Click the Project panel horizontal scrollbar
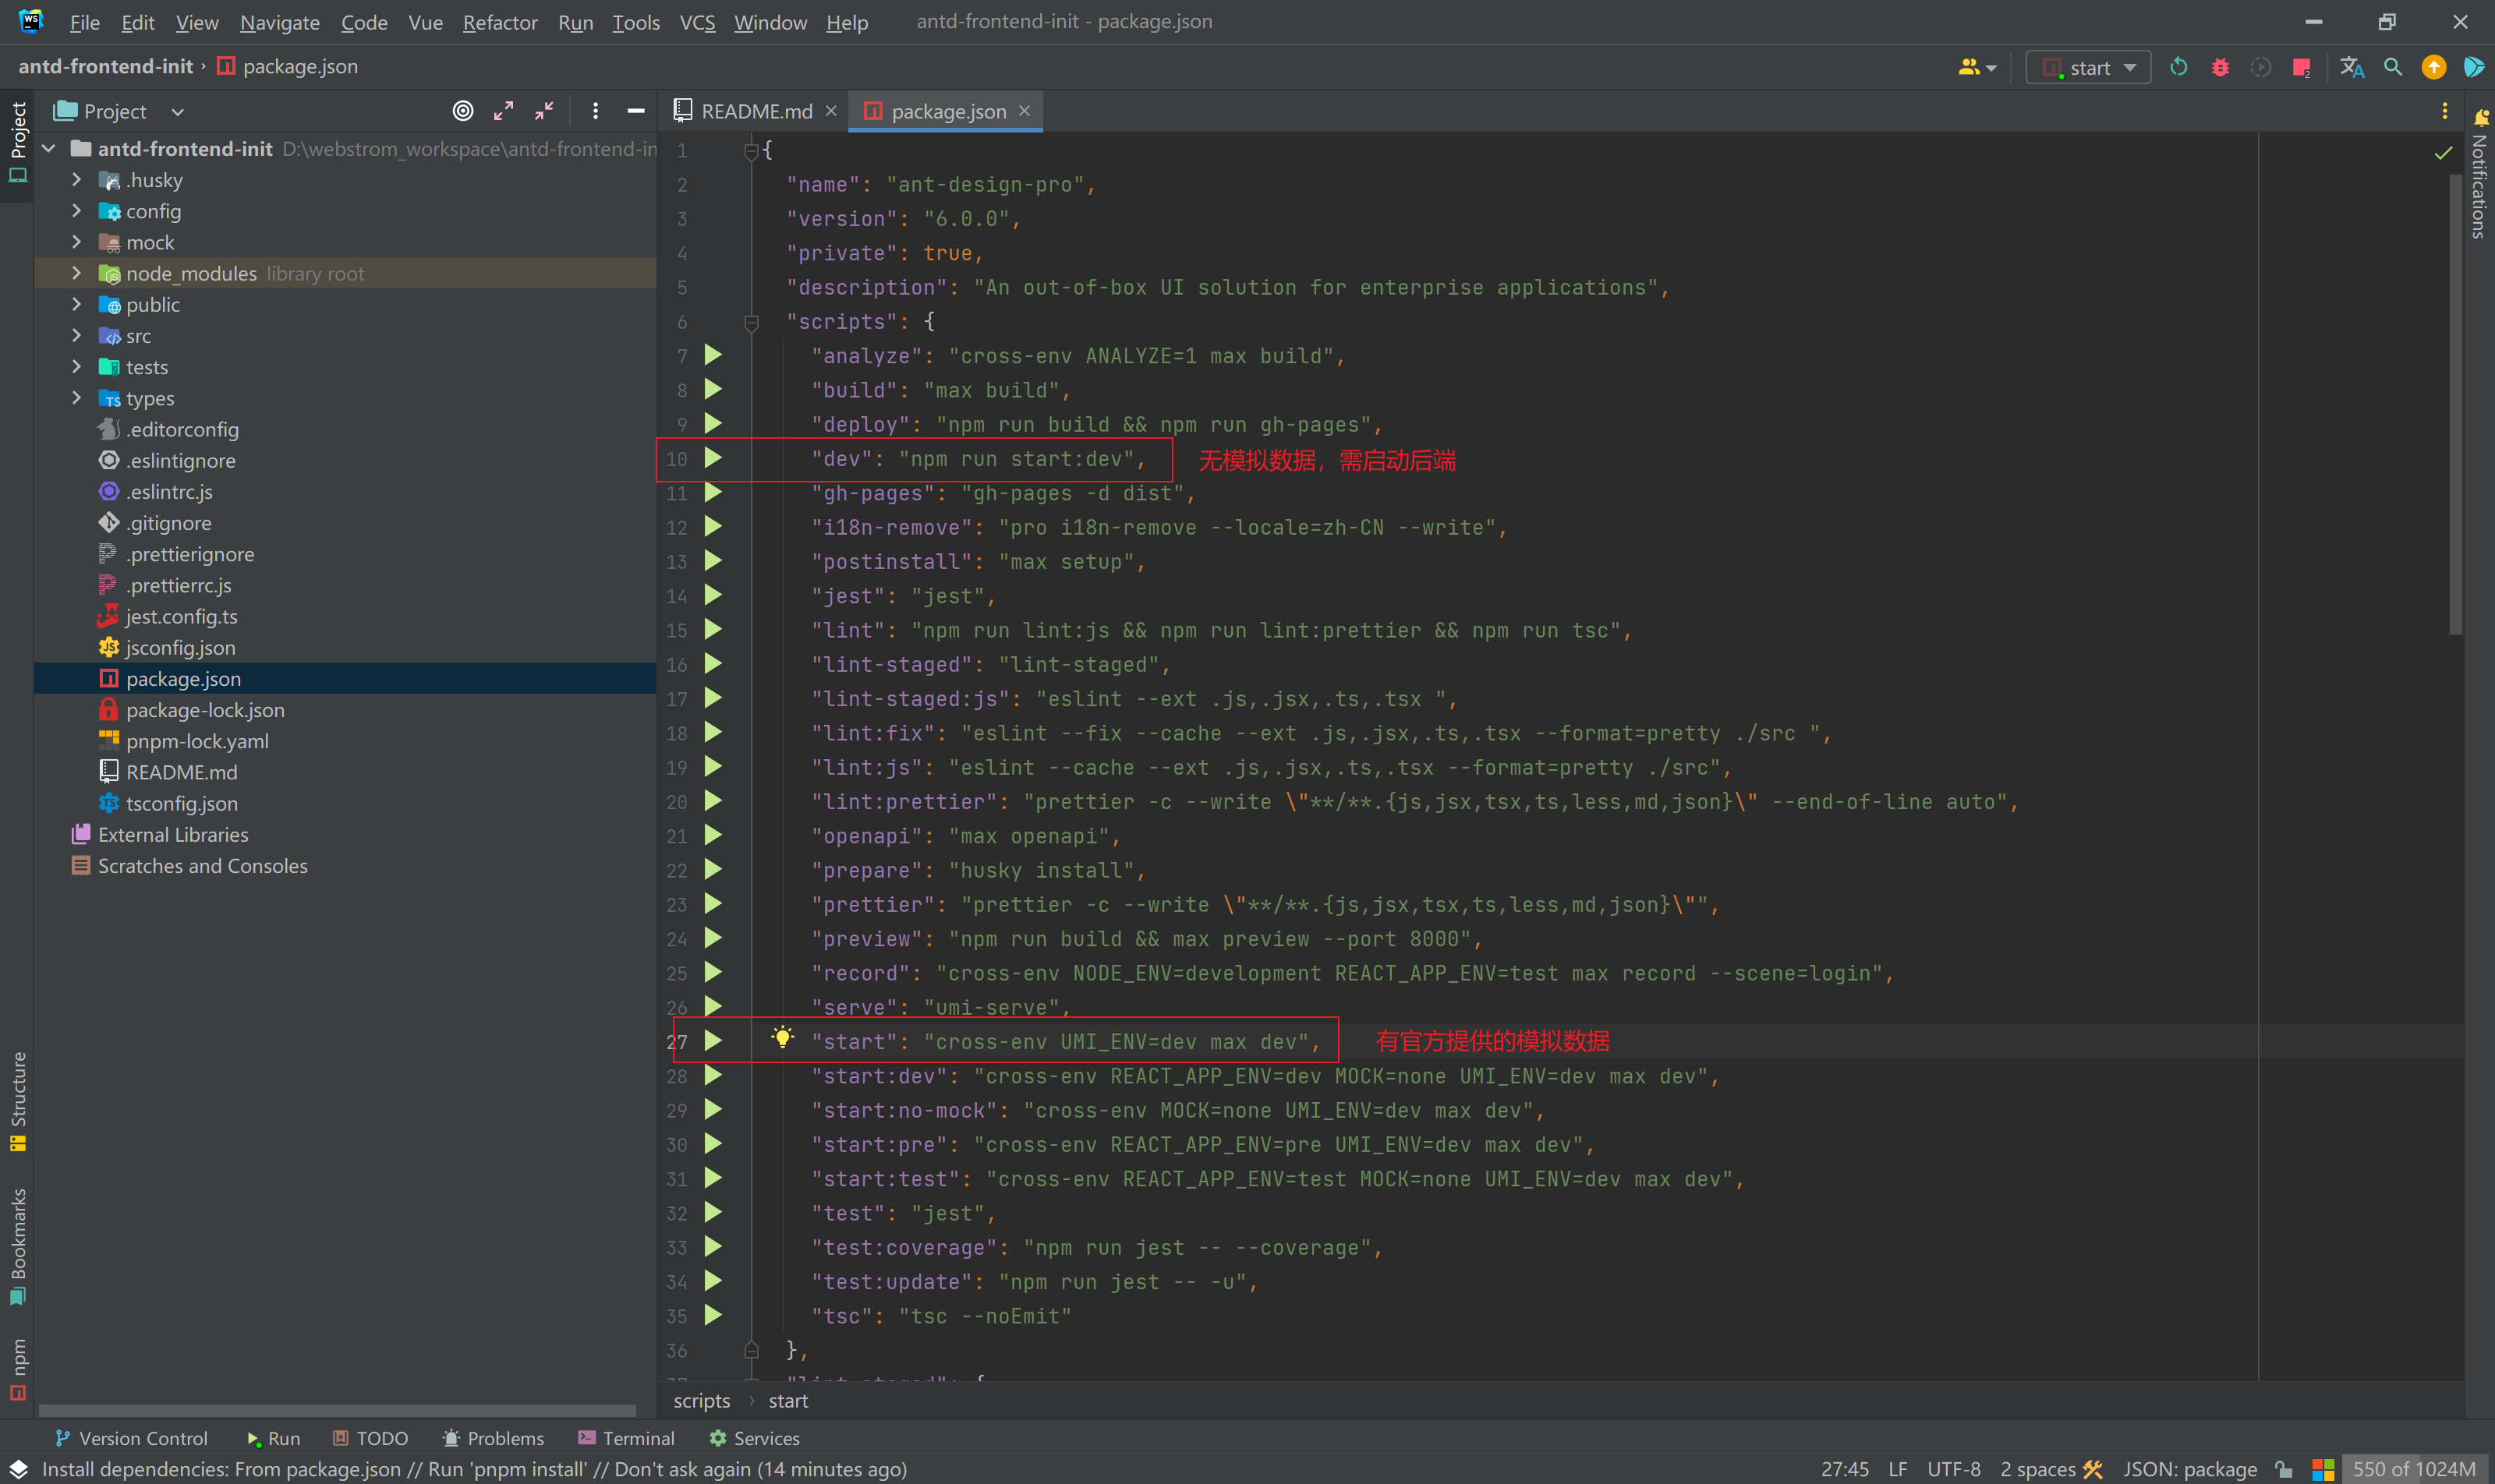This screenshot has height=1484, width=2495. 337,1410
